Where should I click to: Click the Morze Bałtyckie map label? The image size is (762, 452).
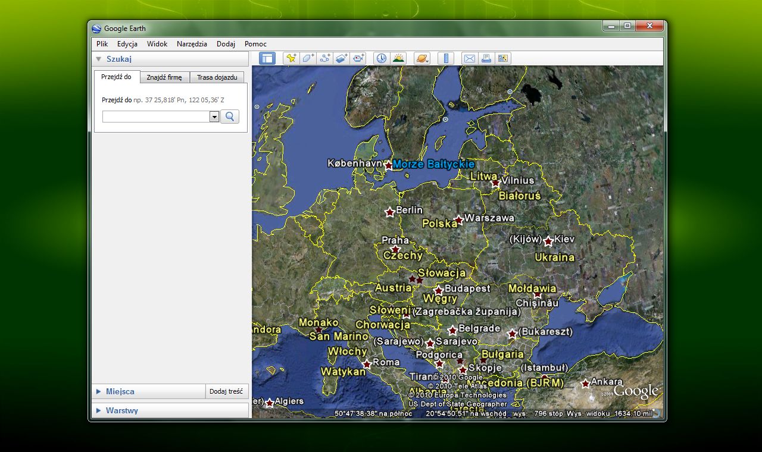tap(434, 164)
